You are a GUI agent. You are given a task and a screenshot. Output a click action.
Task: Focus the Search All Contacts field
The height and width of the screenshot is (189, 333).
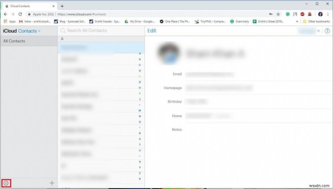[x=101, y=31]
